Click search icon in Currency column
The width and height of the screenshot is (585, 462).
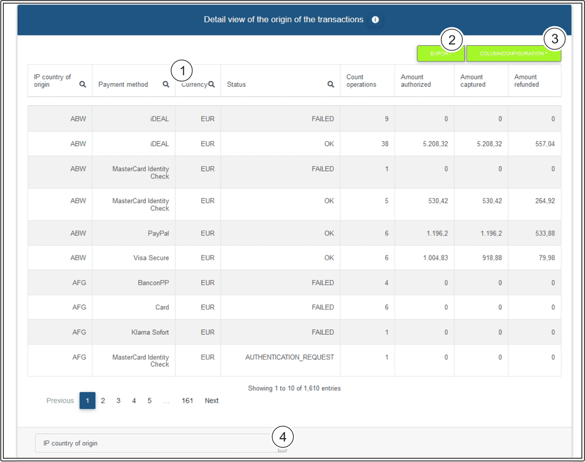pyautogui.click(x=212, y=84)
